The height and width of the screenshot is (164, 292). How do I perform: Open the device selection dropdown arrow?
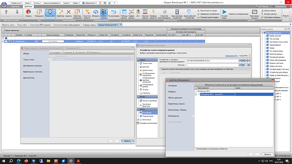tap(240, 60)
